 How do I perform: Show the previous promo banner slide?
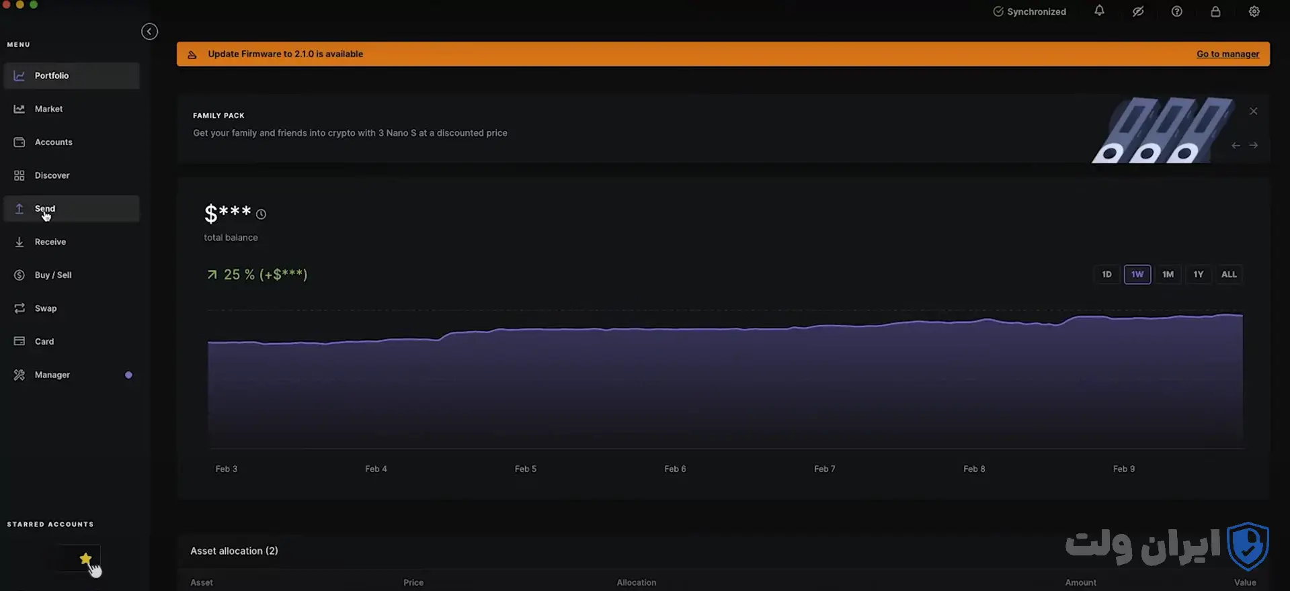1236,145
